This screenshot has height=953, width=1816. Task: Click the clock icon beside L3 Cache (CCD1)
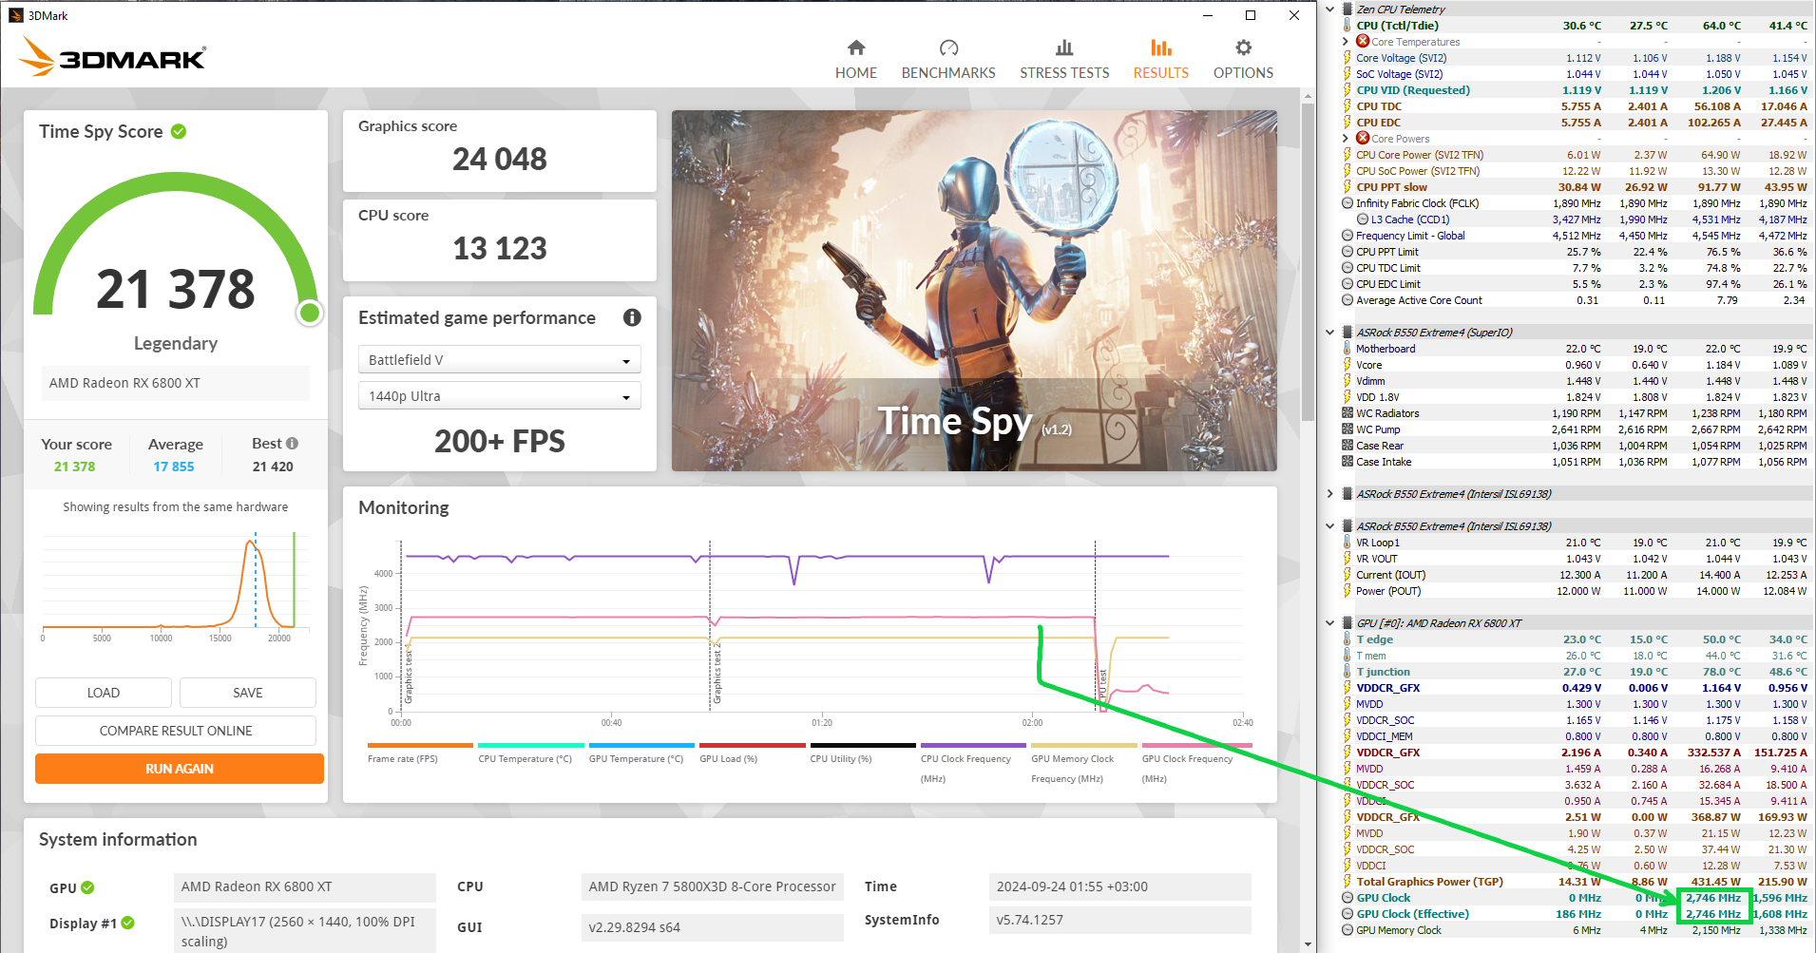[1363, 219]
